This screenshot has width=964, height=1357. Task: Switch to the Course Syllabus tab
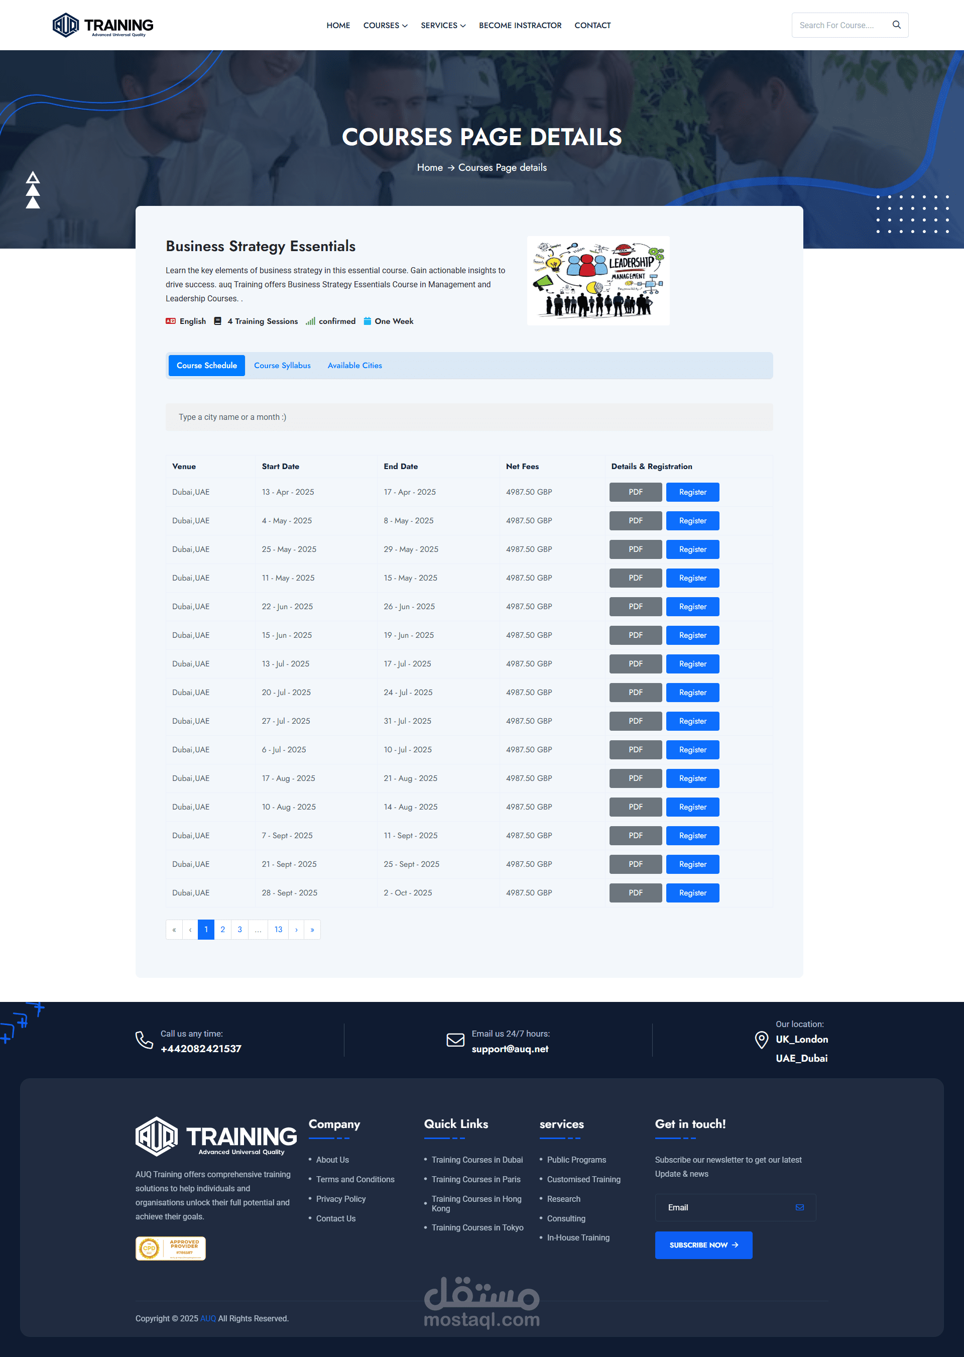pyautogui.click(x=282, y=366)
